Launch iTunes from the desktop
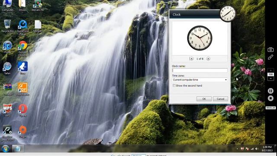This screenshot has height=156, width=277. tap(7, 47)
